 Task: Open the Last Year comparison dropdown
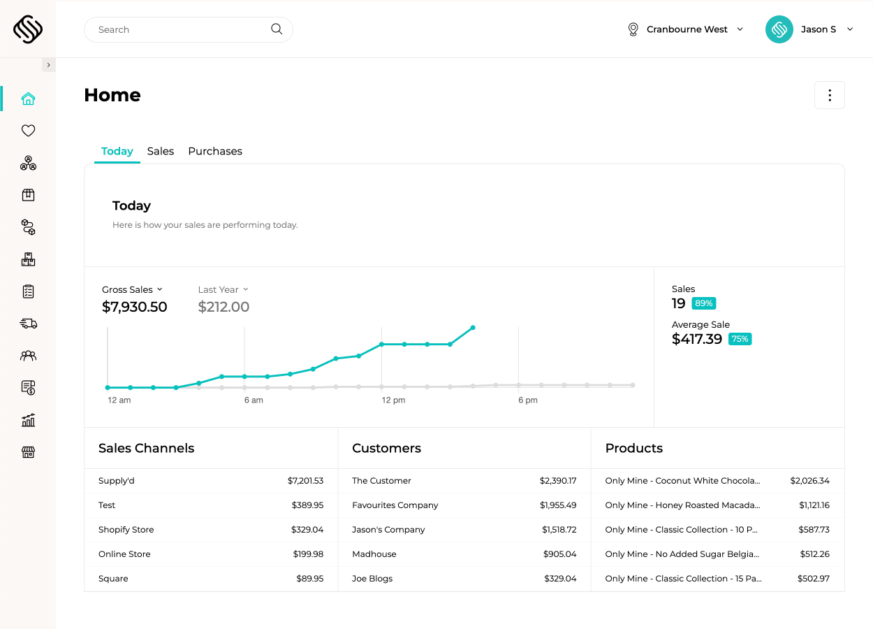pos(223,289)
